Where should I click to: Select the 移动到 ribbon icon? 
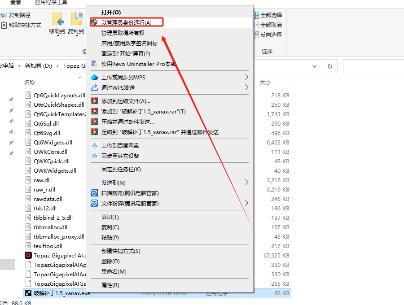58,21
